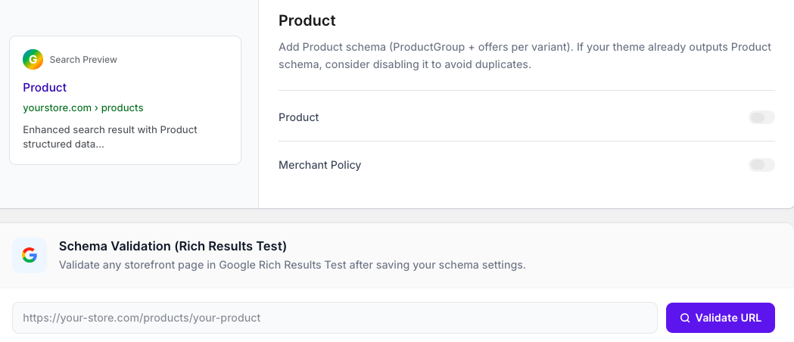Open the blue Product link in search preview
Viewport: 794px width, 342px height.
(x=45, y=88)
